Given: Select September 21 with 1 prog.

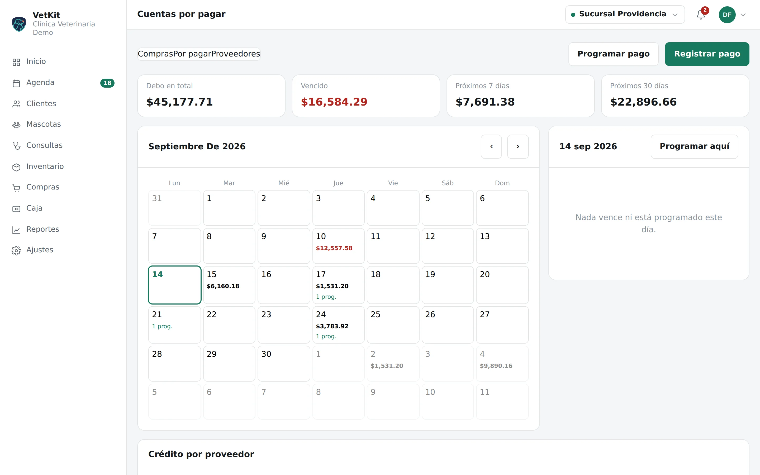Looking at the screenshot, I should [174, 325].
